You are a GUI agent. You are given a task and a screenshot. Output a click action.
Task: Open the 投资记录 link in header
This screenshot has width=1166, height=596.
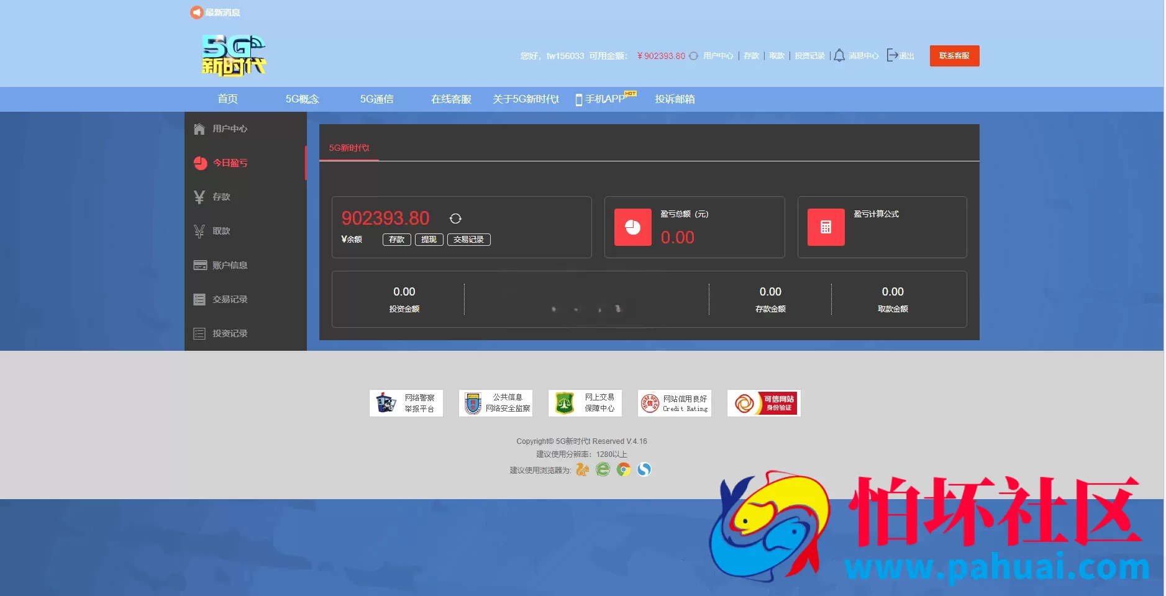810,56
